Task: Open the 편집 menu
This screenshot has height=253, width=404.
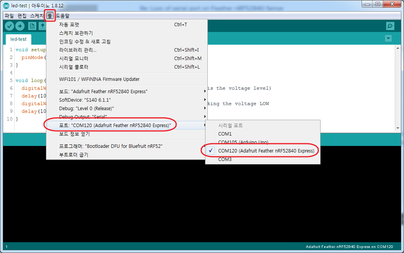Action: coord(22,16)
